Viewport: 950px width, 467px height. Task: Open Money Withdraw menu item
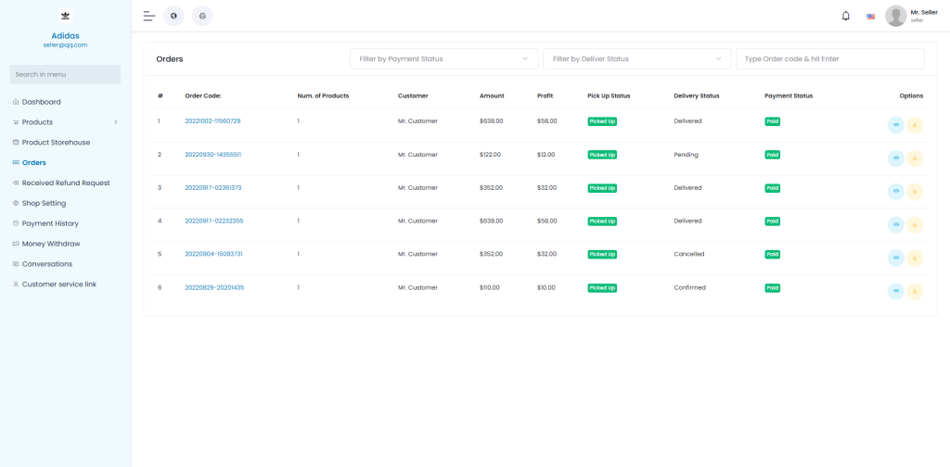coord(50,244)
